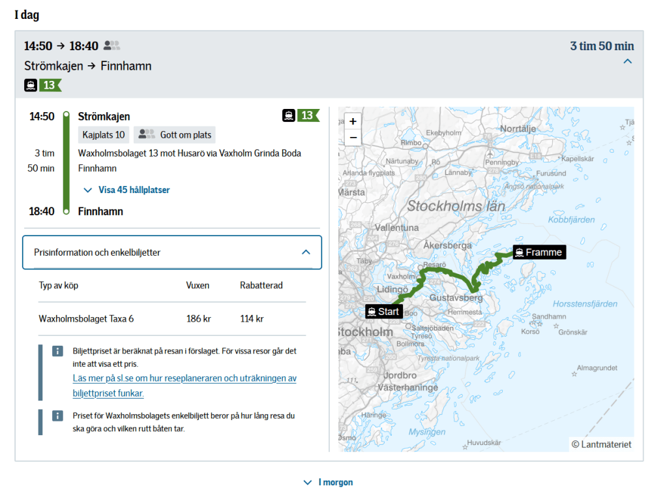
Task: Click the Finnhamn arrival stop name
Action: pos(100,211)
